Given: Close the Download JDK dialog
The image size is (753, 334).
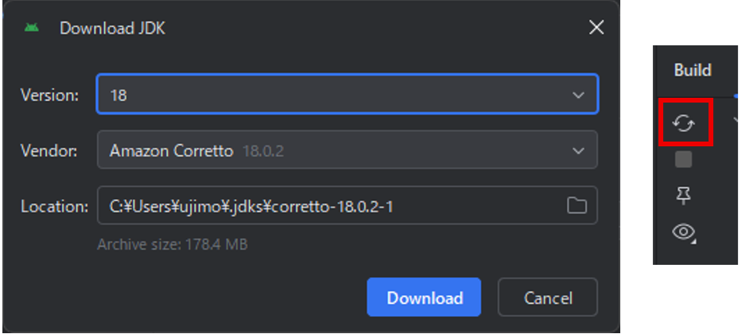Looking at the screenshot, I should click(596, 28).
